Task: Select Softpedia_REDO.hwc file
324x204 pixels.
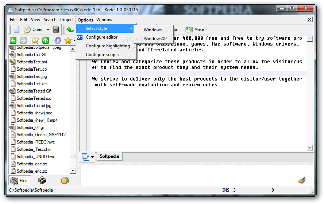Action: coord(36,142)
